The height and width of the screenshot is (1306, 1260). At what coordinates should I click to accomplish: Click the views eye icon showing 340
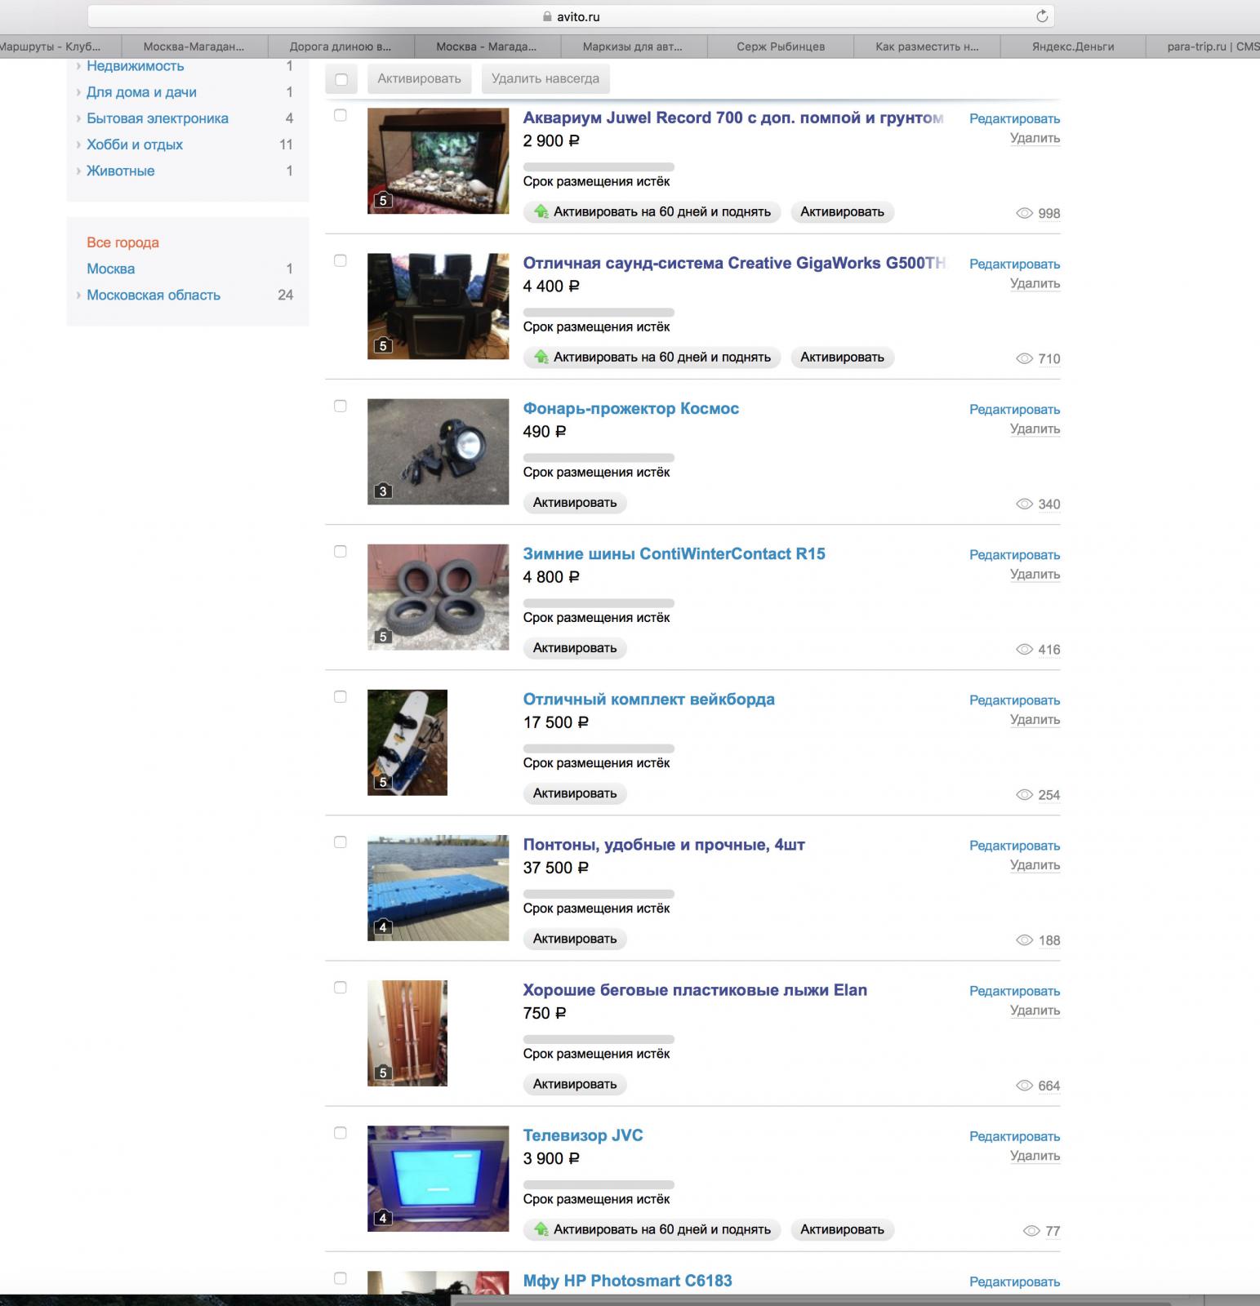[1024, 504]
